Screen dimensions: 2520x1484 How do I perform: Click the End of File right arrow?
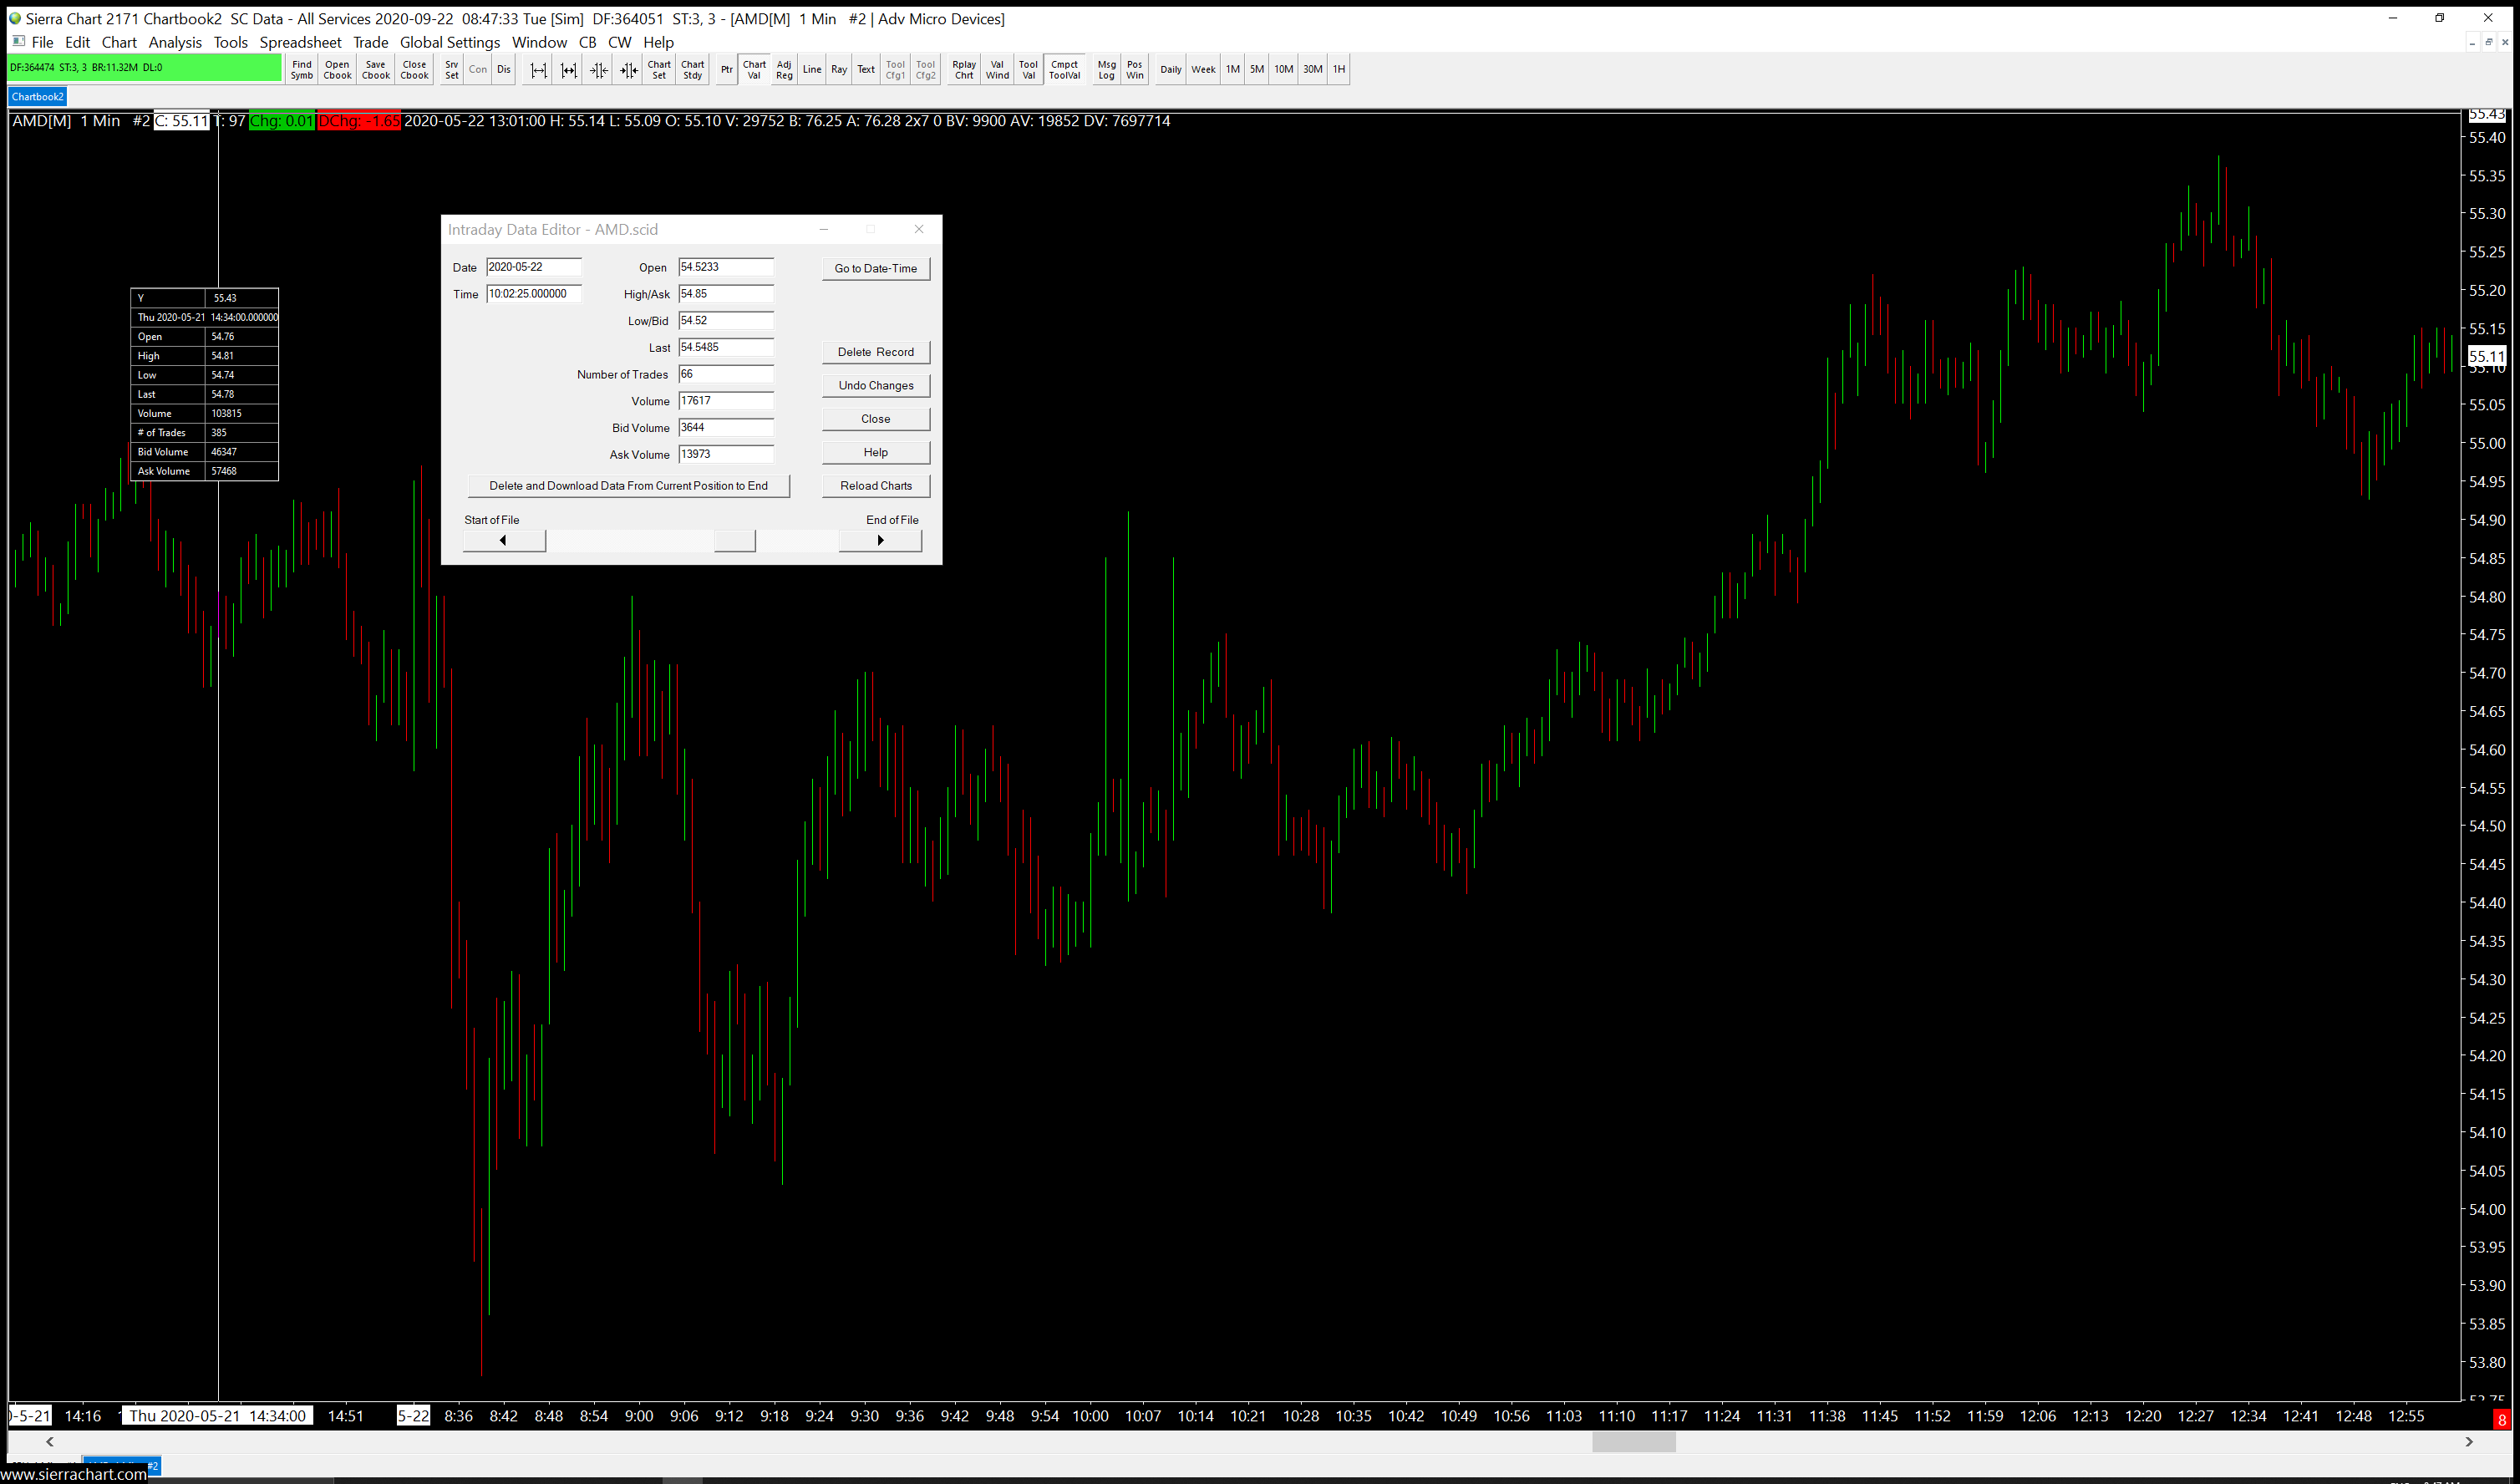pyautogui.click(x=879, y=541)
